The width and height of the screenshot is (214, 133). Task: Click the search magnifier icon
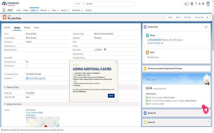pos(84,4)
